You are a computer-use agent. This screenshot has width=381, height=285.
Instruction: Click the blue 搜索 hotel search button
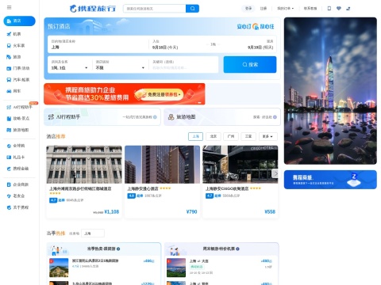[x=250, y=65]
